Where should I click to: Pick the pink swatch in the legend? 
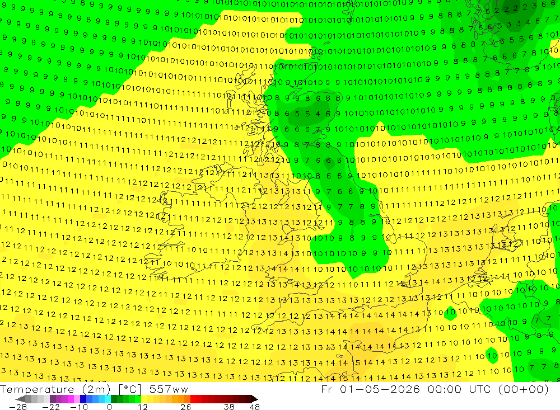click(77, 399)
